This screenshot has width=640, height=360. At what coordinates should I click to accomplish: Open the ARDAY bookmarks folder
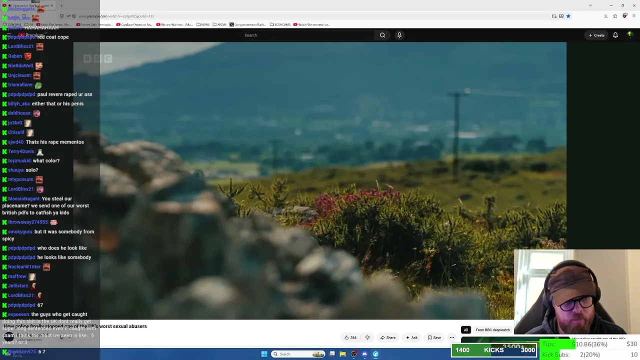219,24
